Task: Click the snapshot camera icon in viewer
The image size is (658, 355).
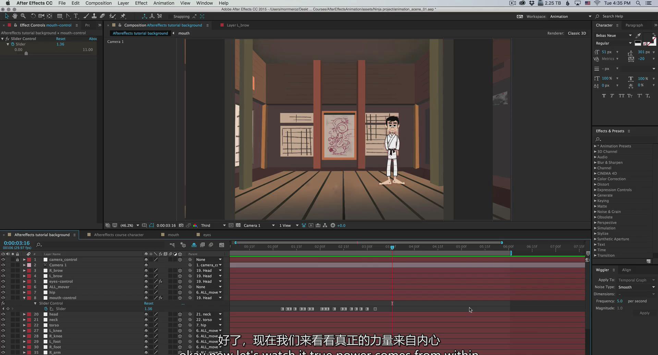Action: (x=181, y=225)
